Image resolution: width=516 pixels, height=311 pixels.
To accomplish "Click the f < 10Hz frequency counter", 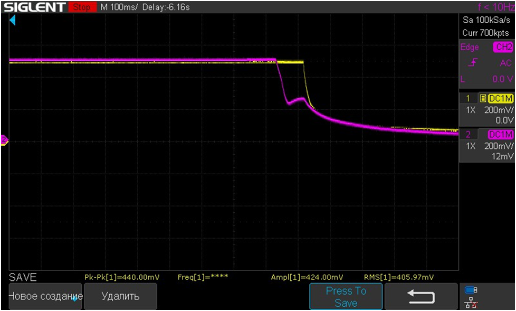I will pos(496,7).
